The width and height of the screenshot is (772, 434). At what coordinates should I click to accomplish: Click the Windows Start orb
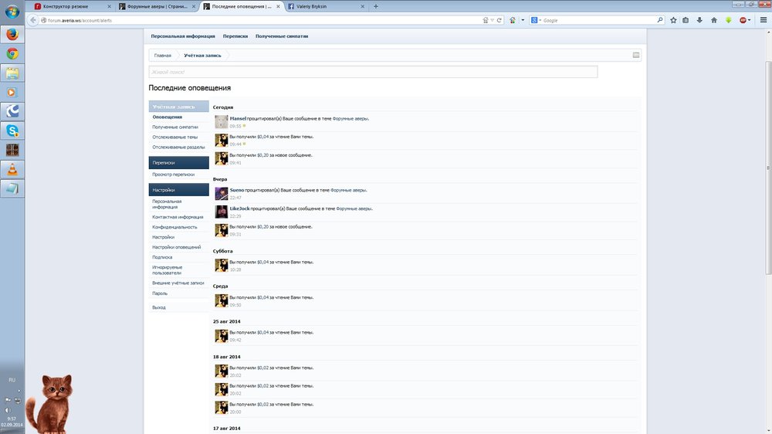tap(12, 12)
